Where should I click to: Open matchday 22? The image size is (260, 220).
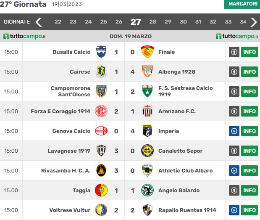click(x=58, y=22)
